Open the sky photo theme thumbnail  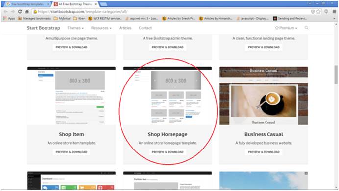264,181
